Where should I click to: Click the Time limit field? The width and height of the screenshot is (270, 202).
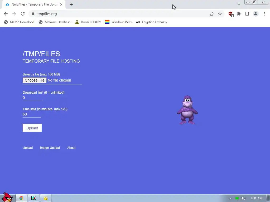tap(32, 114)
